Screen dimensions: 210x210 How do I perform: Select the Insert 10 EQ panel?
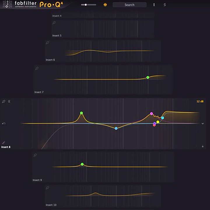[x=103, y=196]
